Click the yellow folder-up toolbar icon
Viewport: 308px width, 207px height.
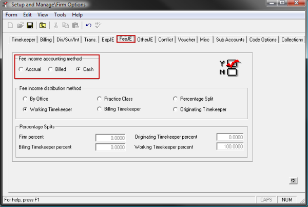click(43, 25)
